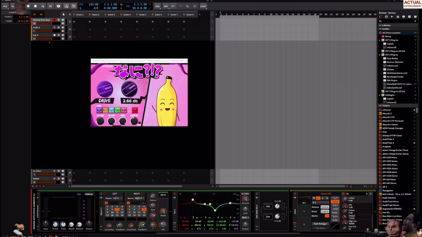Image resolution: width=422 pixels, height=237 pixels.
Task: Click the FB FX button
Action: (x=163, y=195)
